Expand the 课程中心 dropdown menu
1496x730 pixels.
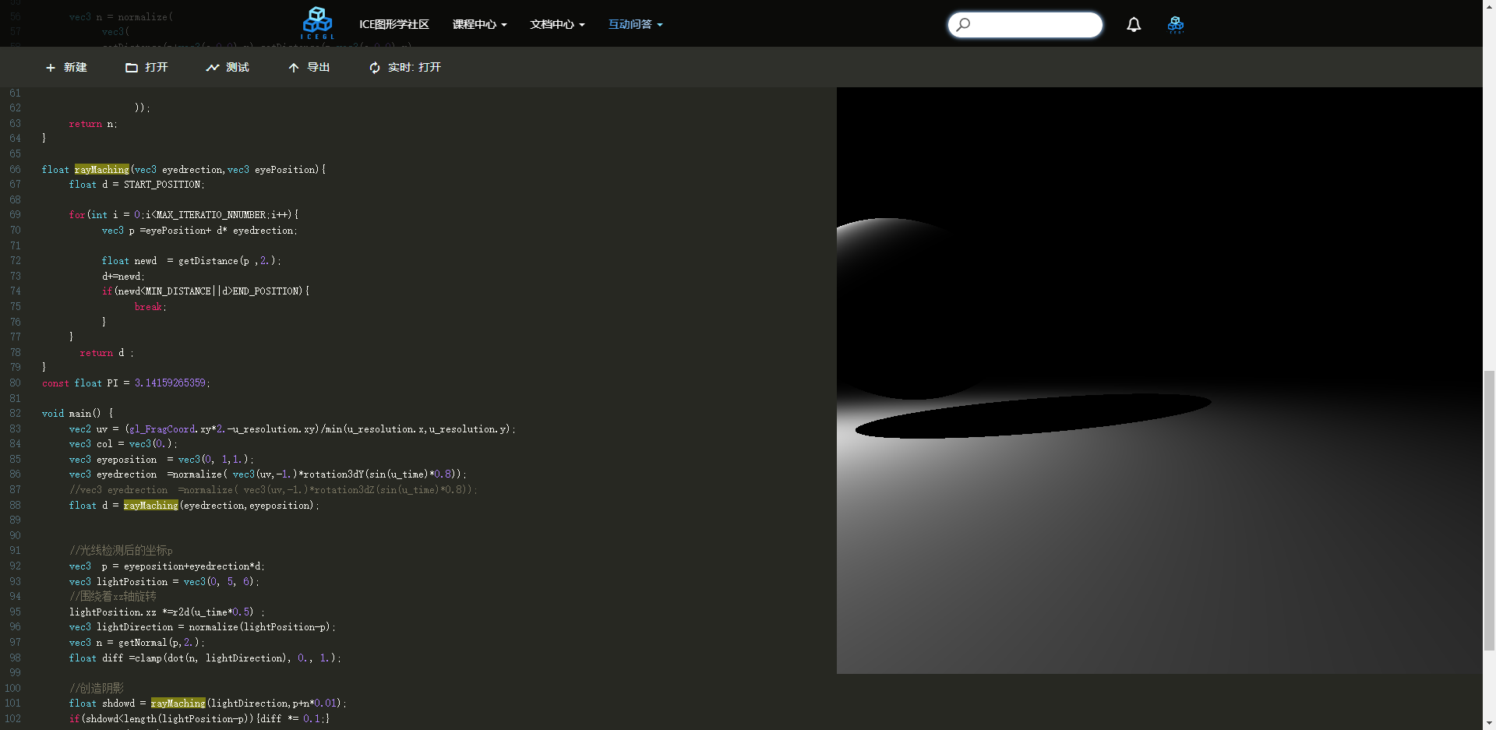480,25
